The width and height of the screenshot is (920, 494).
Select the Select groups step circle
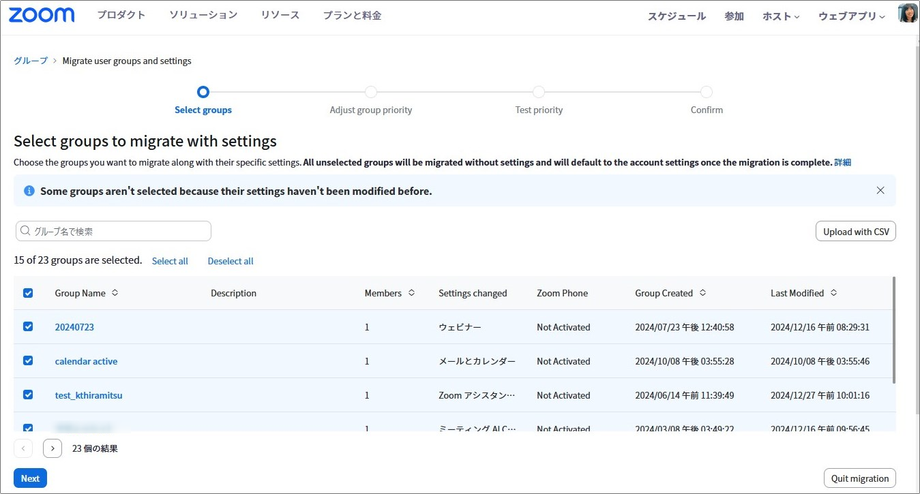point(203,92)
